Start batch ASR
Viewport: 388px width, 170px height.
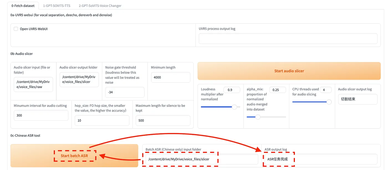tap(74, 156)
